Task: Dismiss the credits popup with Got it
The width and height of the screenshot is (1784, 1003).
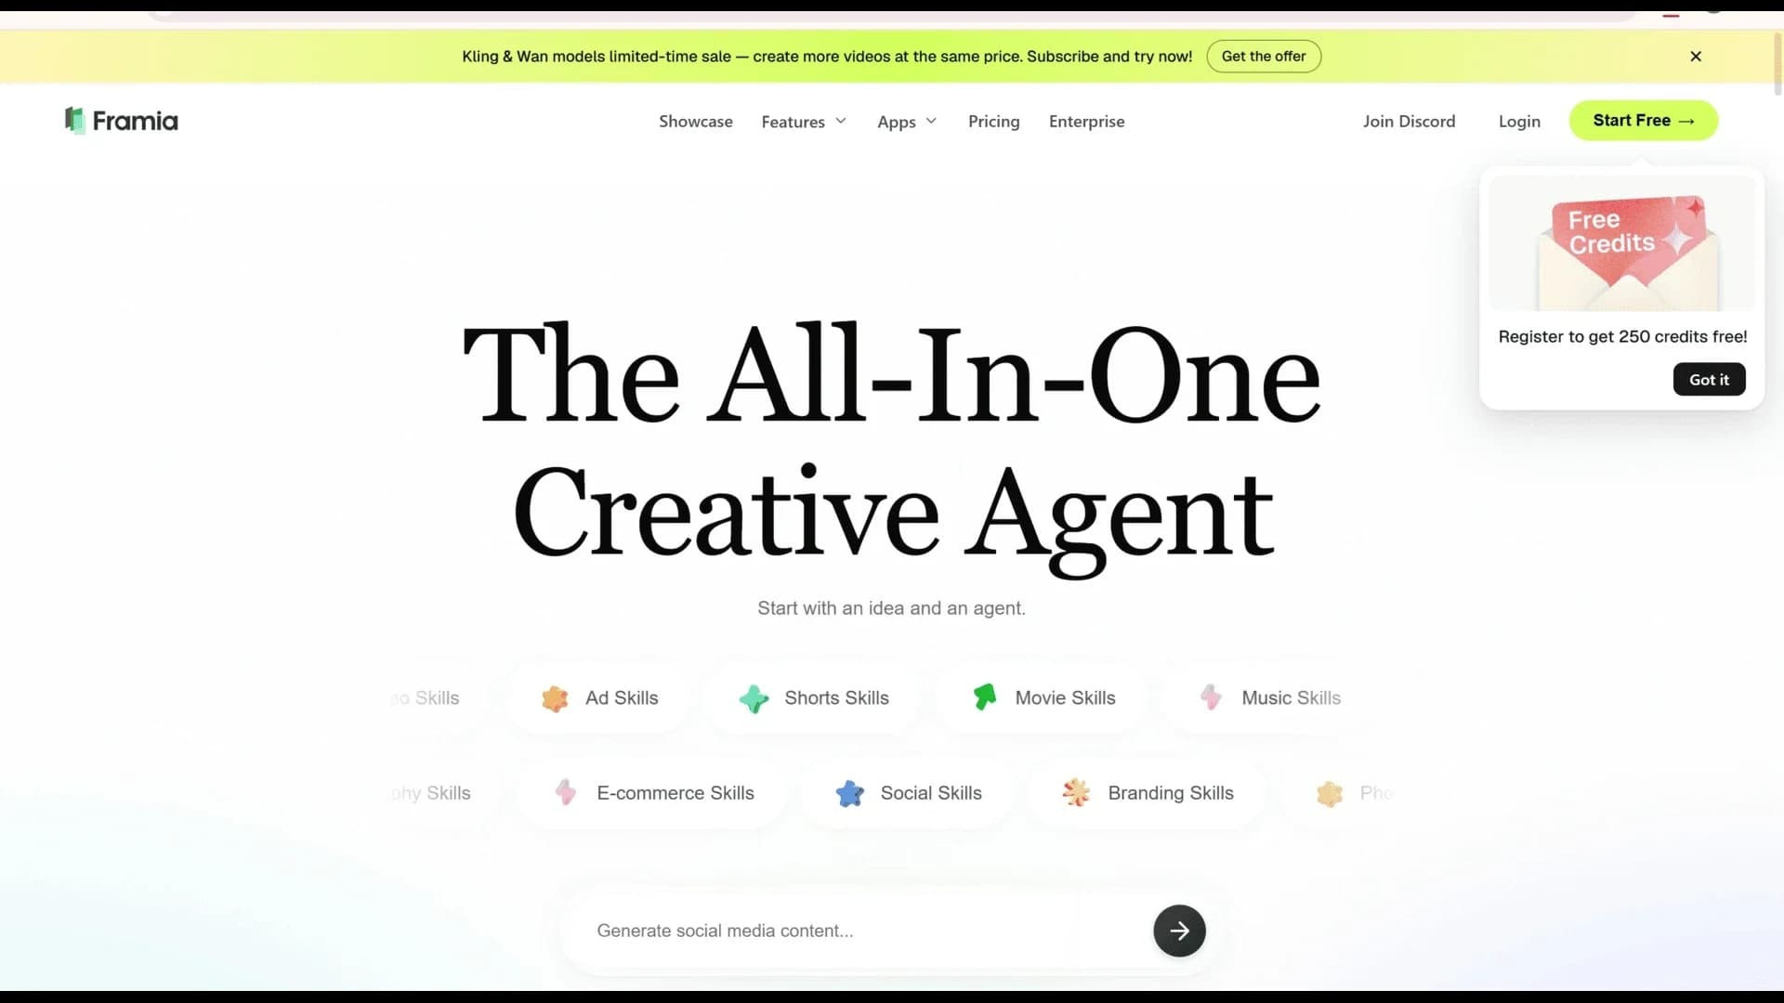Action: (x=1709, y=380)
